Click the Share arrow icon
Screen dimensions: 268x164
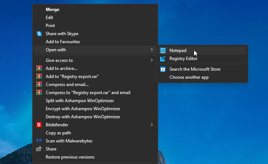click(39, 149)
